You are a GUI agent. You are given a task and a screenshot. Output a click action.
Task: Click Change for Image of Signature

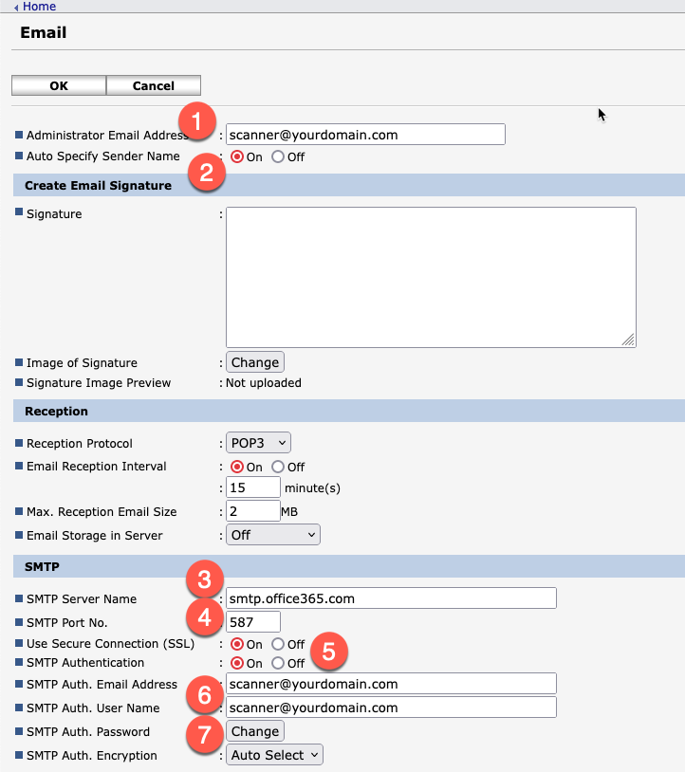255,362
